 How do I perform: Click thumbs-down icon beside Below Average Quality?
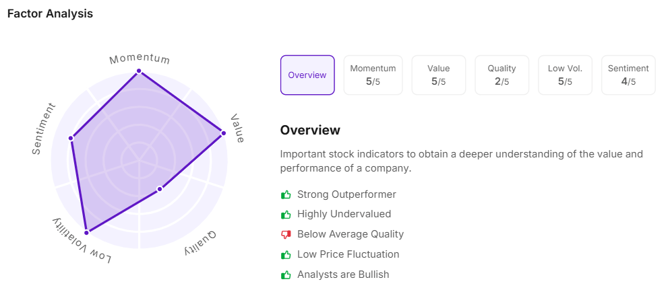[286, 234]
